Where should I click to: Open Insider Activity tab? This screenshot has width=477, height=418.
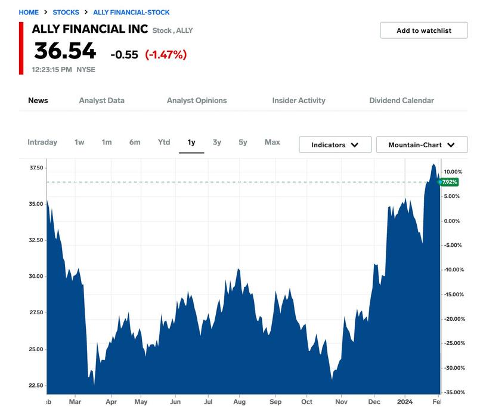299,100
